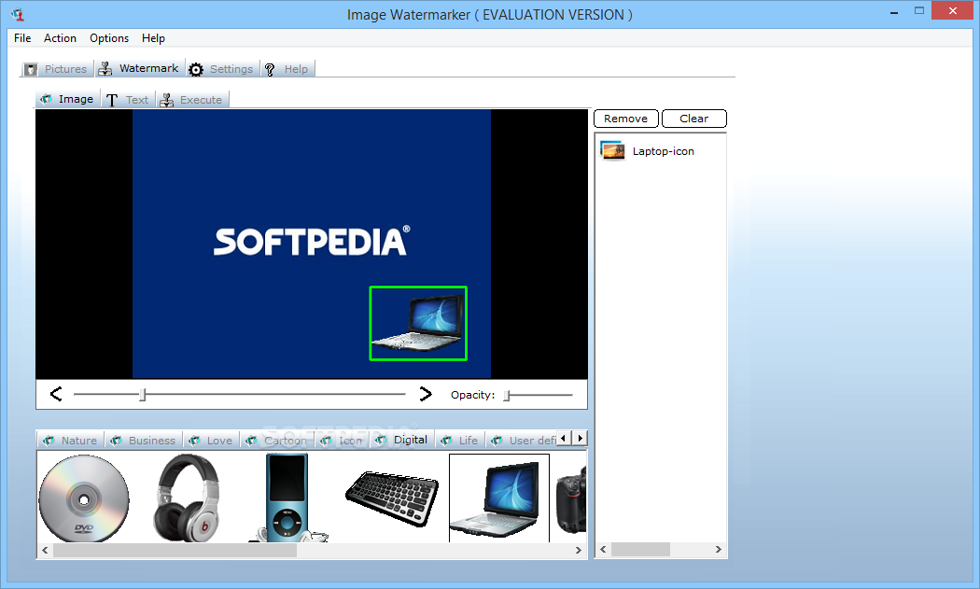The height and width of the screenshot is (589, 980).
Task: Click clipart gallery scrollbar left arrow
Action: 45,550
